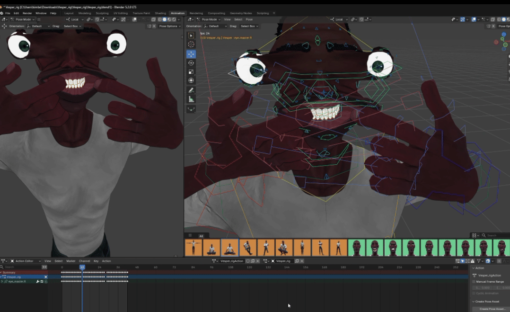The image size is (510, 312).
Task: Open the File menu
Action: pos(8,13)
